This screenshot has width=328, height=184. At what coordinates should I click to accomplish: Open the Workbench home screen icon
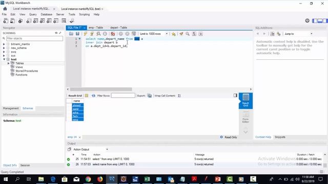[x=5, y=9]
